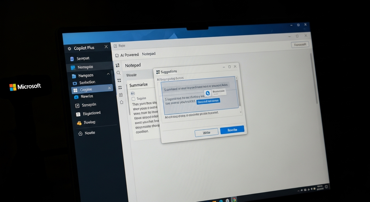
Task: Open the Edge icon in taskbar
Action: (x=221, y=201)
